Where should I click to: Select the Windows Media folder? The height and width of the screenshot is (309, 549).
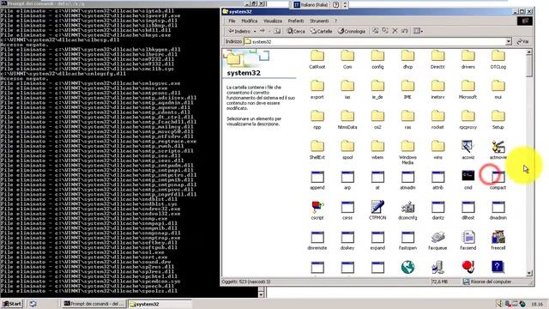tap(407, 152)
